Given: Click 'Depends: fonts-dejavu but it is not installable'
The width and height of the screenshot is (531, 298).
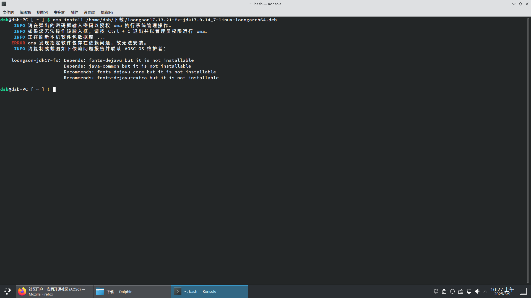Looking at the screenshot, I should [129, 60].
